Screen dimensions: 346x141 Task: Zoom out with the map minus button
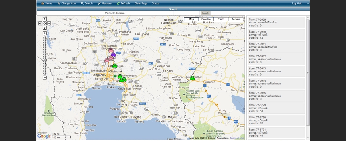tap(45, 77)
